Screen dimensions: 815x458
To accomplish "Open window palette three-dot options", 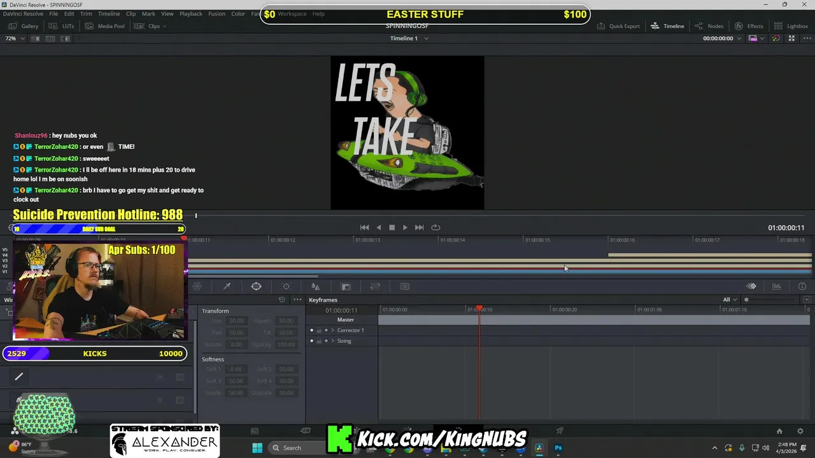I will [x=297, y=300].
